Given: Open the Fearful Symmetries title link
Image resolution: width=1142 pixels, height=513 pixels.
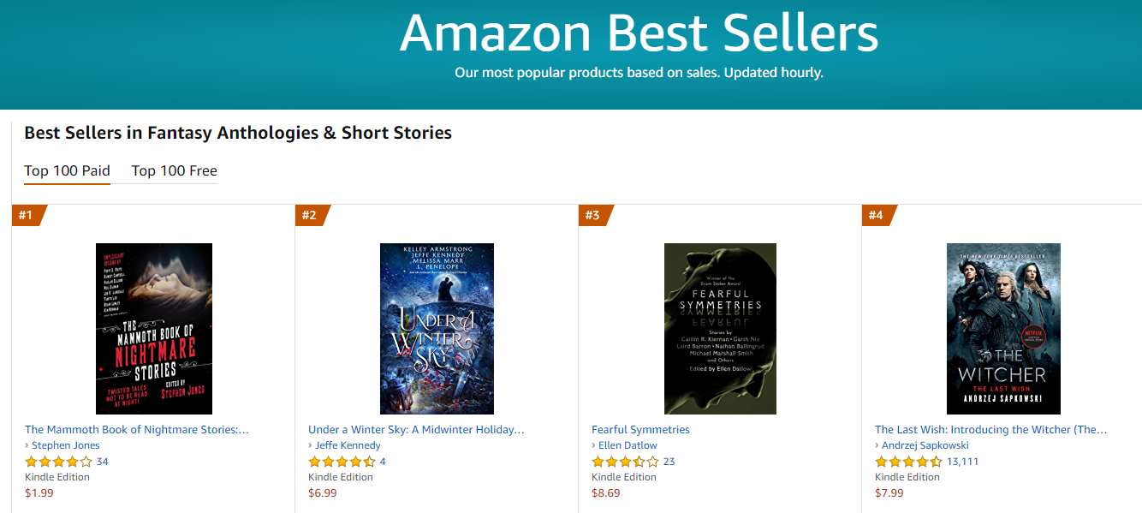Looking at the screenshot, I should click(640, 430).
